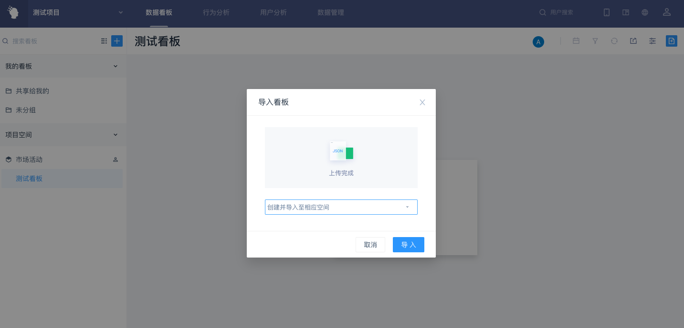Click the 导入 button

click(408, 245)
